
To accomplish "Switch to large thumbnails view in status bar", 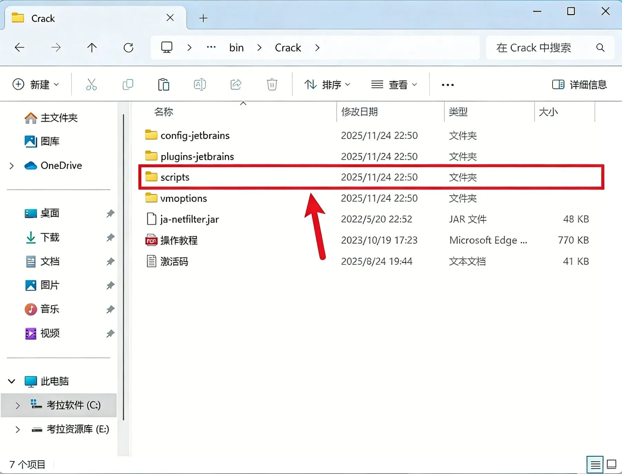I will tap(612, 465).
